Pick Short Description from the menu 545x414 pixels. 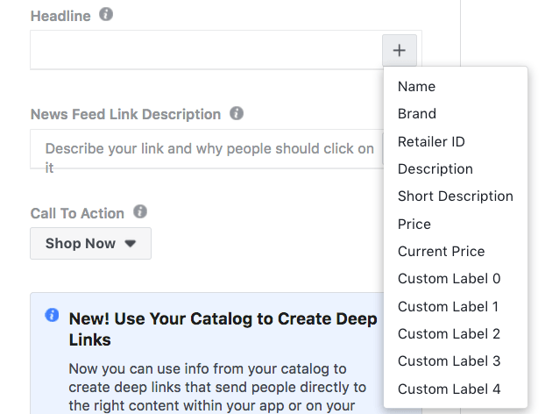click(456, 196)
